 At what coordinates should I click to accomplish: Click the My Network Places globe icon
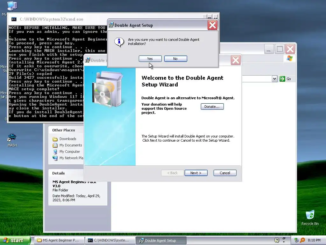(55, 158)
